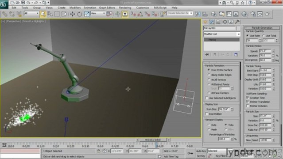Open the selection filter All dropdown
This screenshot has width=283, height=159.
coord(31,13)
